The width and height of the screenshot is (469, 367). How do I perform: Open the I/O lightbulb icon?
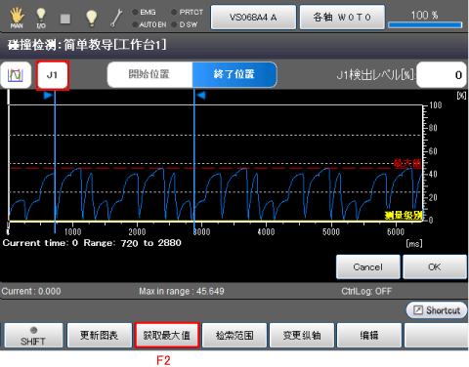(x=41, y=18)
